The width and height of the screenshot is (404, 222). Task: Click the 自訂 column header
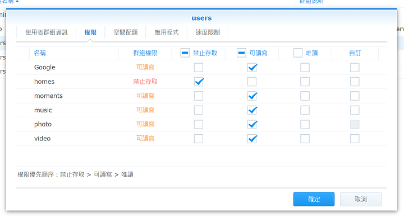coord(355,53)
